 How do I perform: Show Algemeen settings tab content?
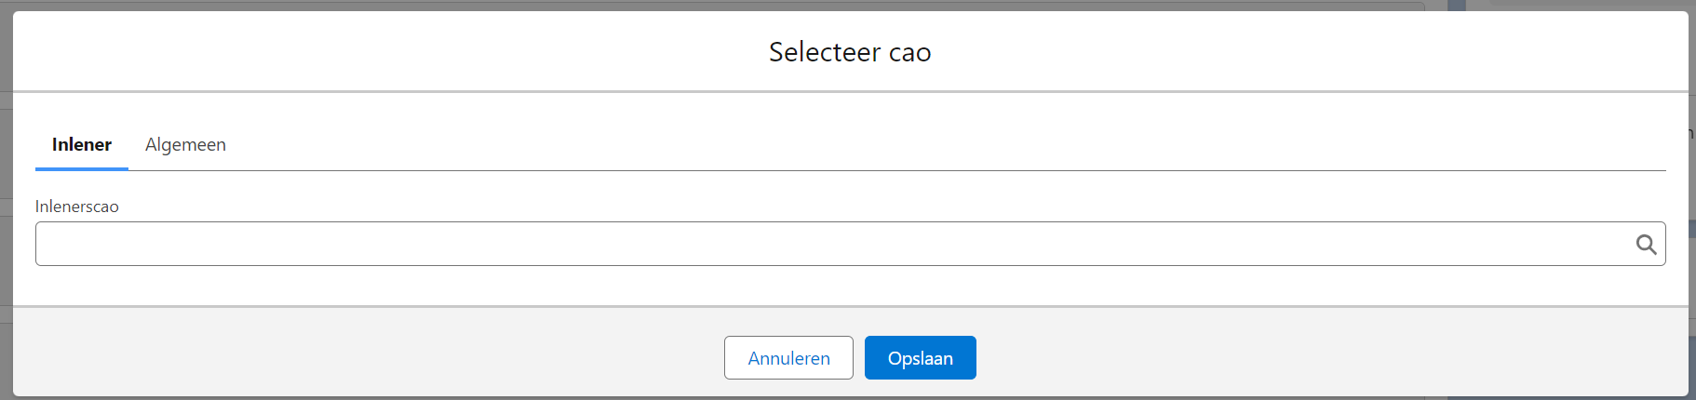point(185,145)
